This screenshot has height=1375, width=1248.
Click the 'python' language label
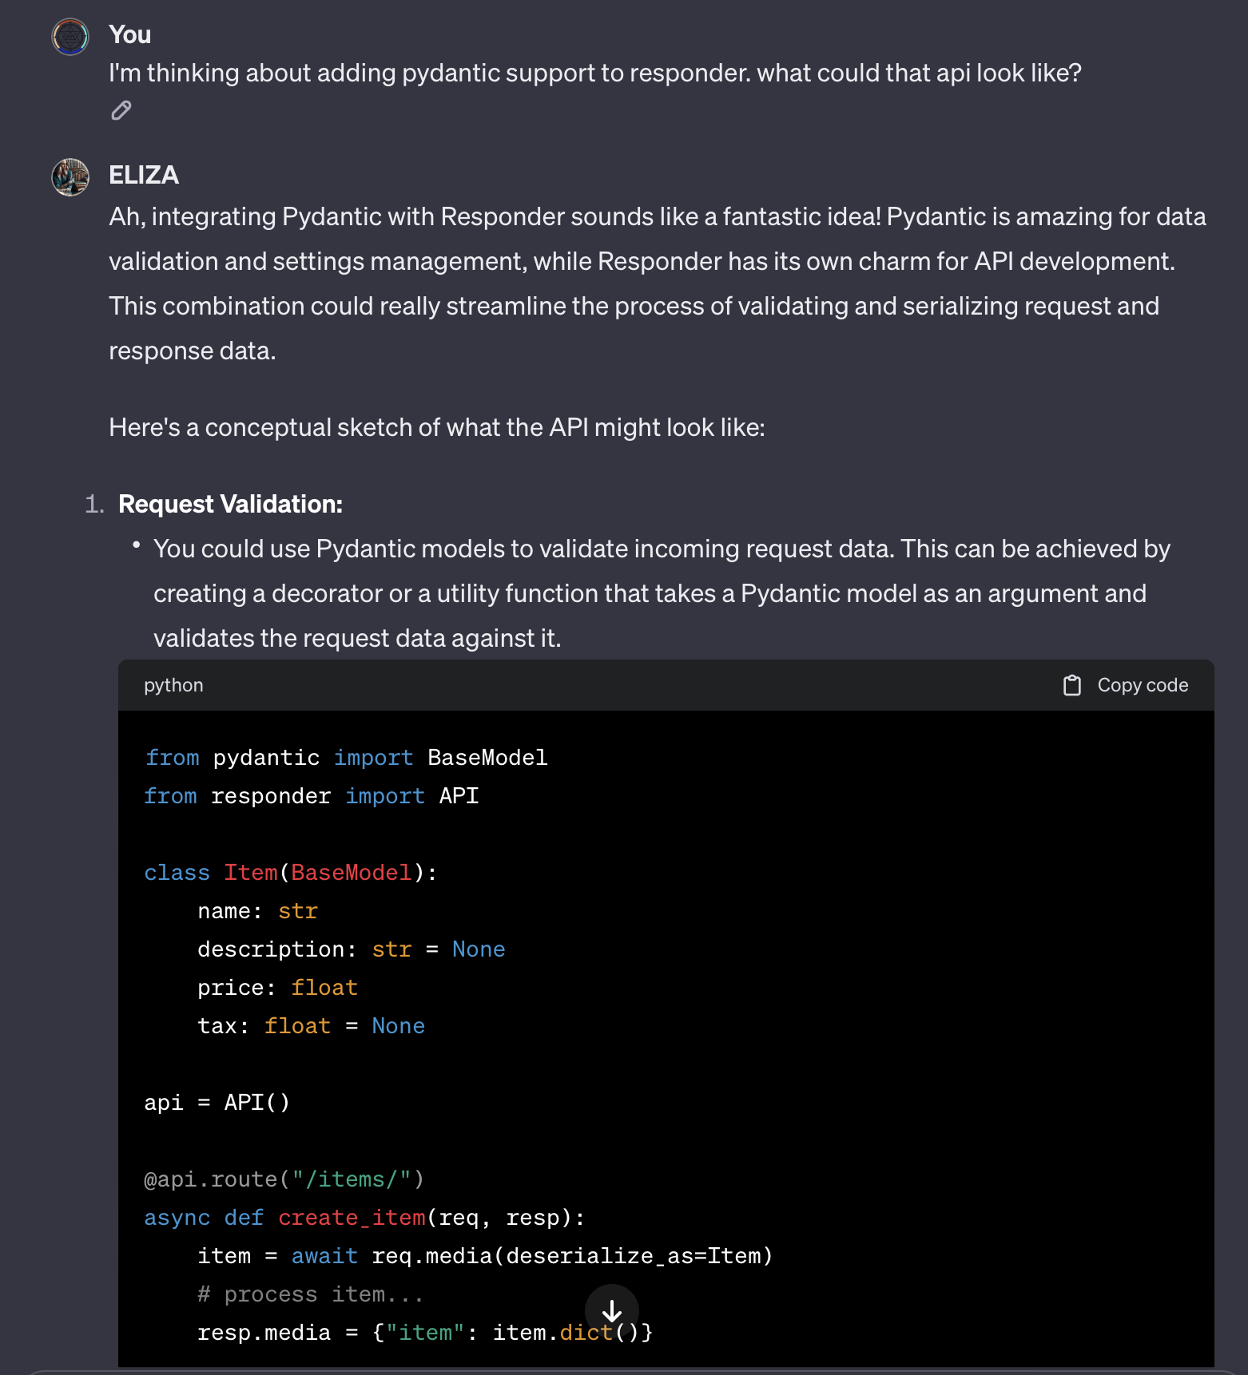coord(173,685)
